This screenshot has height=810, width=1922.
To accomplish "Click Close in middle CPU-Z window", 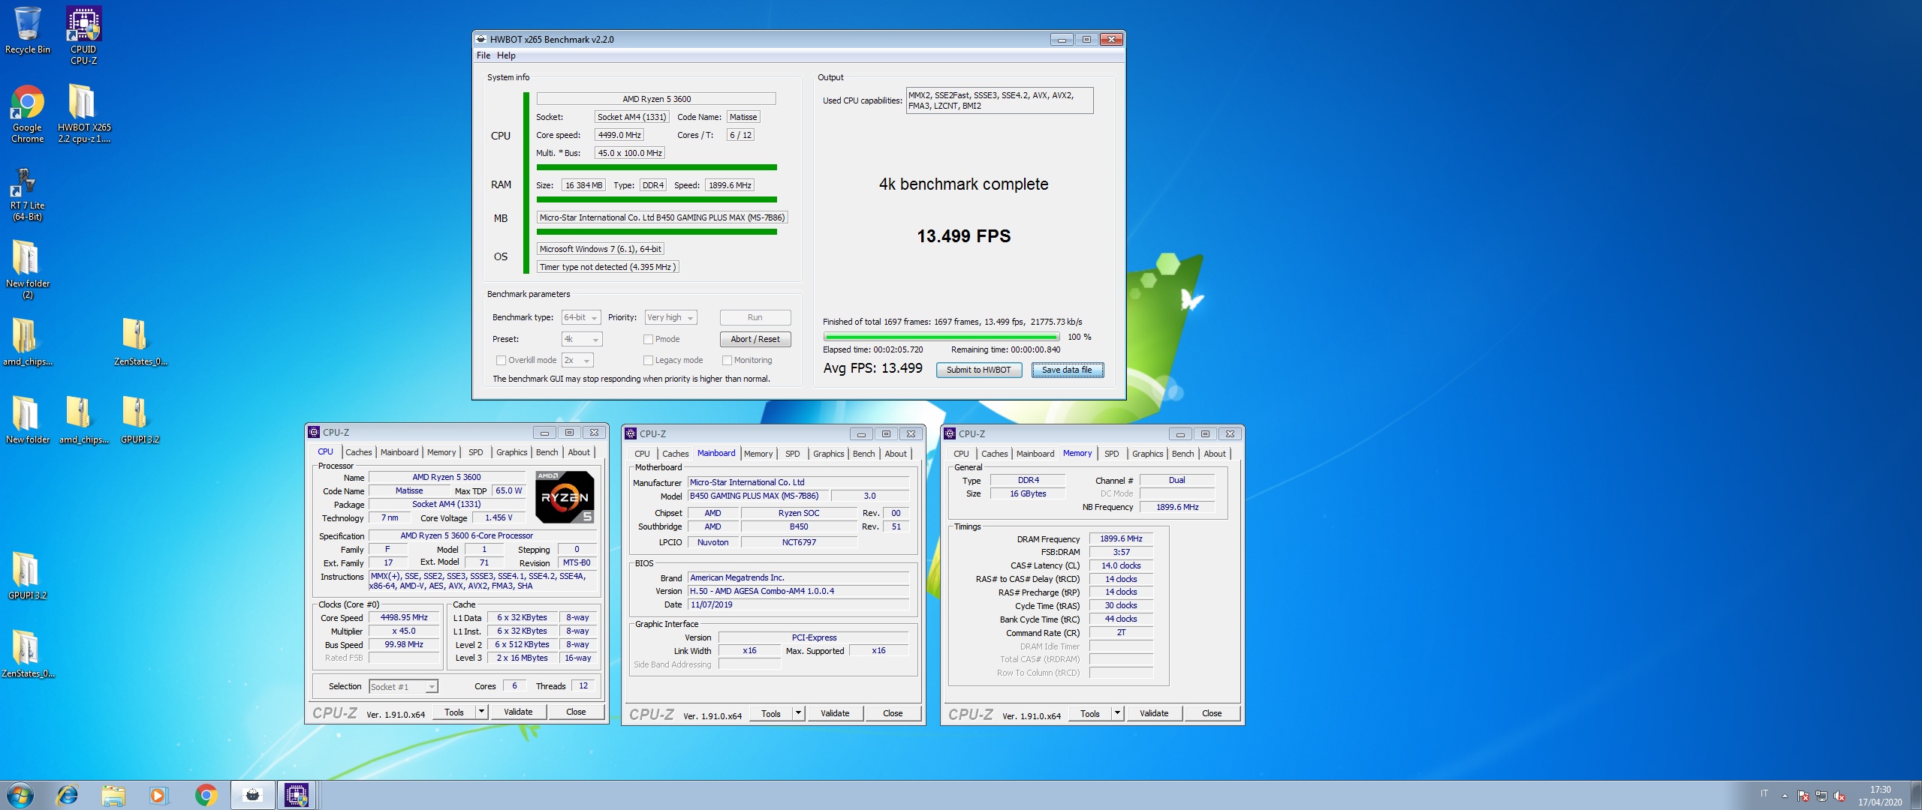I will [x=893, y=713].
